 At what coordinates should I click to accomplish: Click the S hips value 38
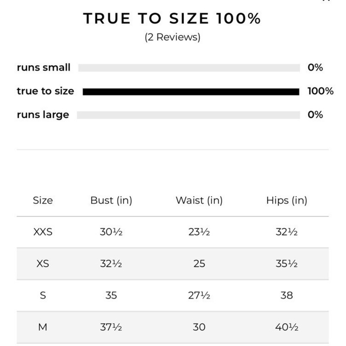[x=286, y=295]
